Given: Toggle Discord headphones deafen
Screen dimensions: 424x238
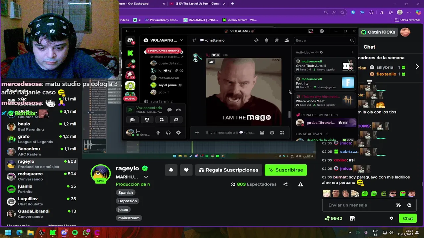Looking at the screenshot, I should click(x=168, y=133).
